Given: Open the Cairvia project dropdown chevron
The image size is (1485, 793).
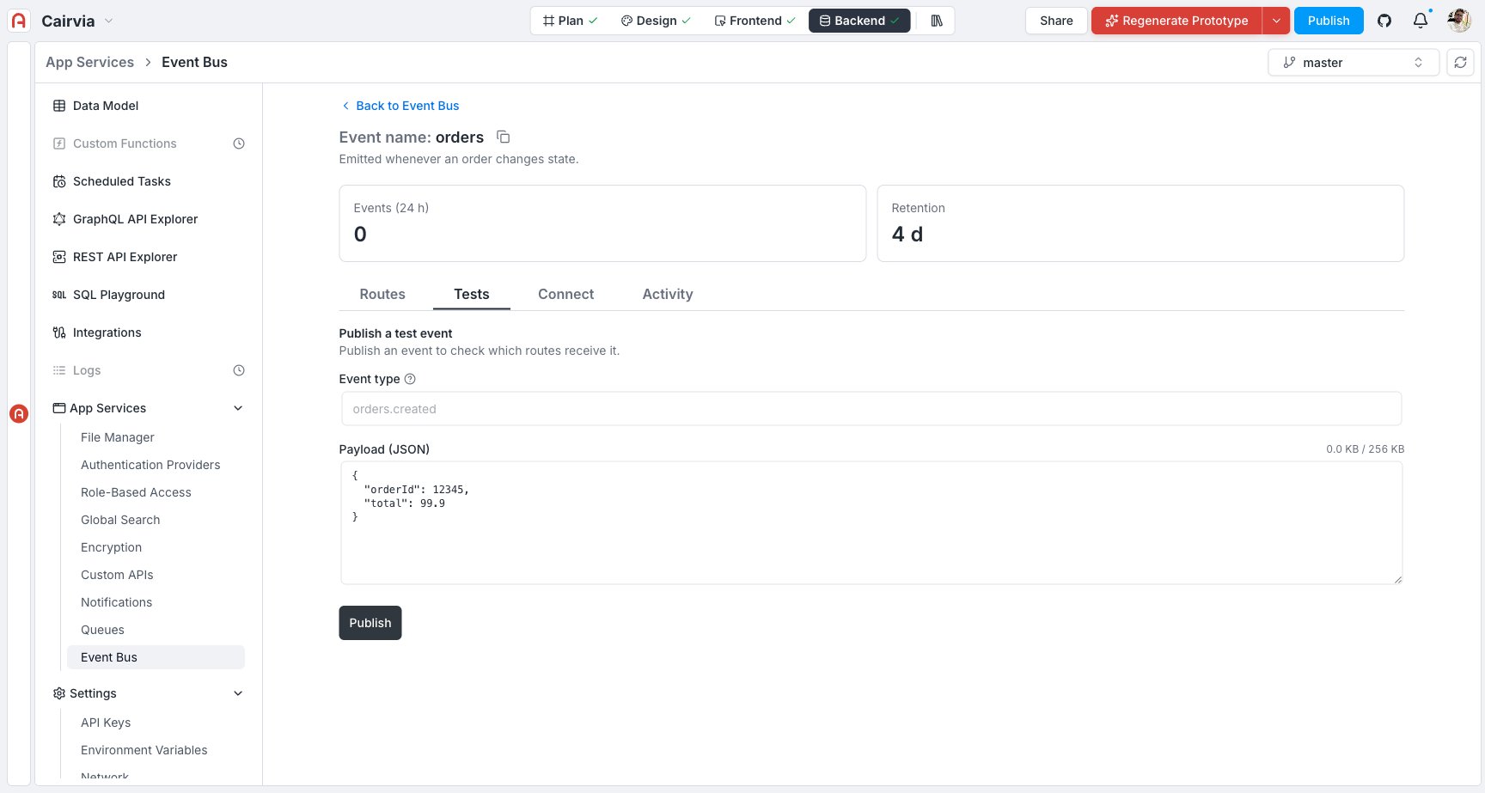Looking at the screenshot, I should 108,21.
